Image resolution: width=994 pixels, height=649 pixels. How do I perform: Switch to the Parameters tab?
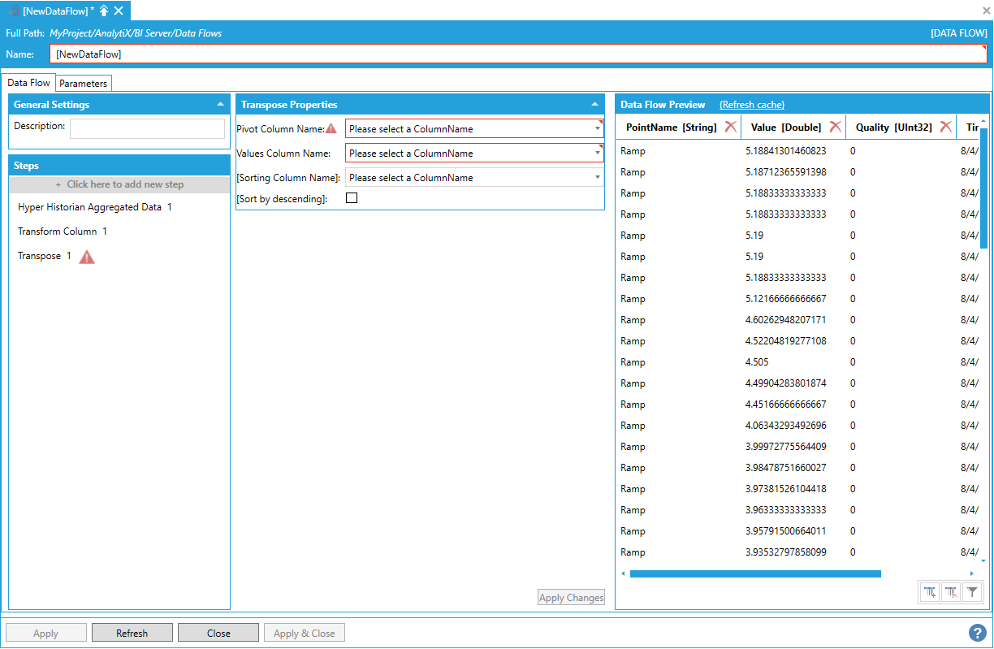[x=83, y=84]
